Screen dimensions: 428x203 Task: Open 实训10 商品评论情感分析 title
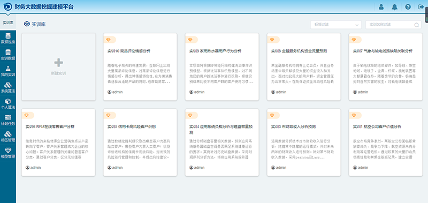128,51
